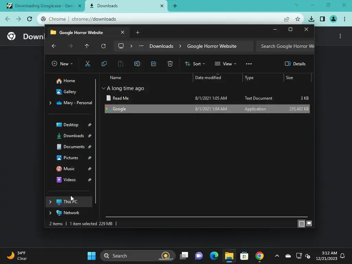Image resolution: width=352 pixels, height=264 pixels.
Task: Open the View dropdown
Action: 225,64
